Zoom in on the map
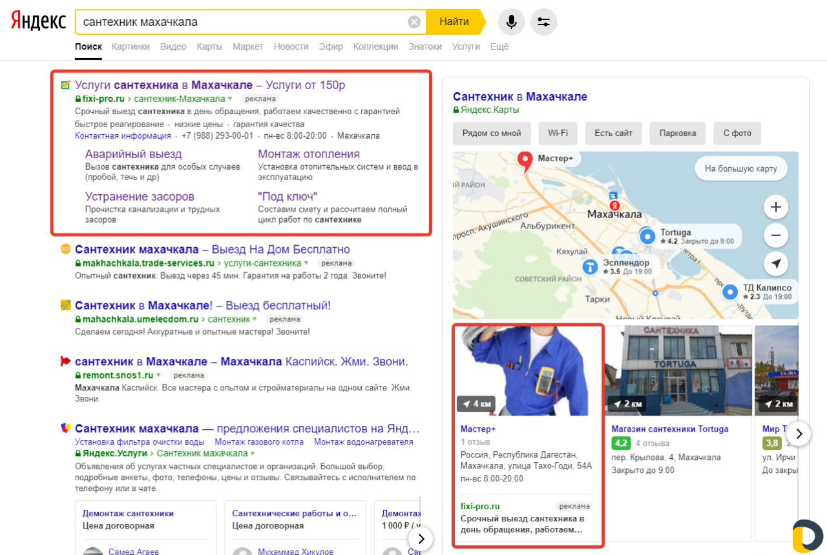The width and height of the screenshot is (827, 555). [x=776, y=208]
